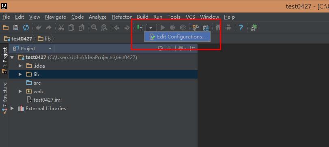Click the blue Help question mark icon
Viewport: 329px width, 147px height.
[x=241, y=28]
